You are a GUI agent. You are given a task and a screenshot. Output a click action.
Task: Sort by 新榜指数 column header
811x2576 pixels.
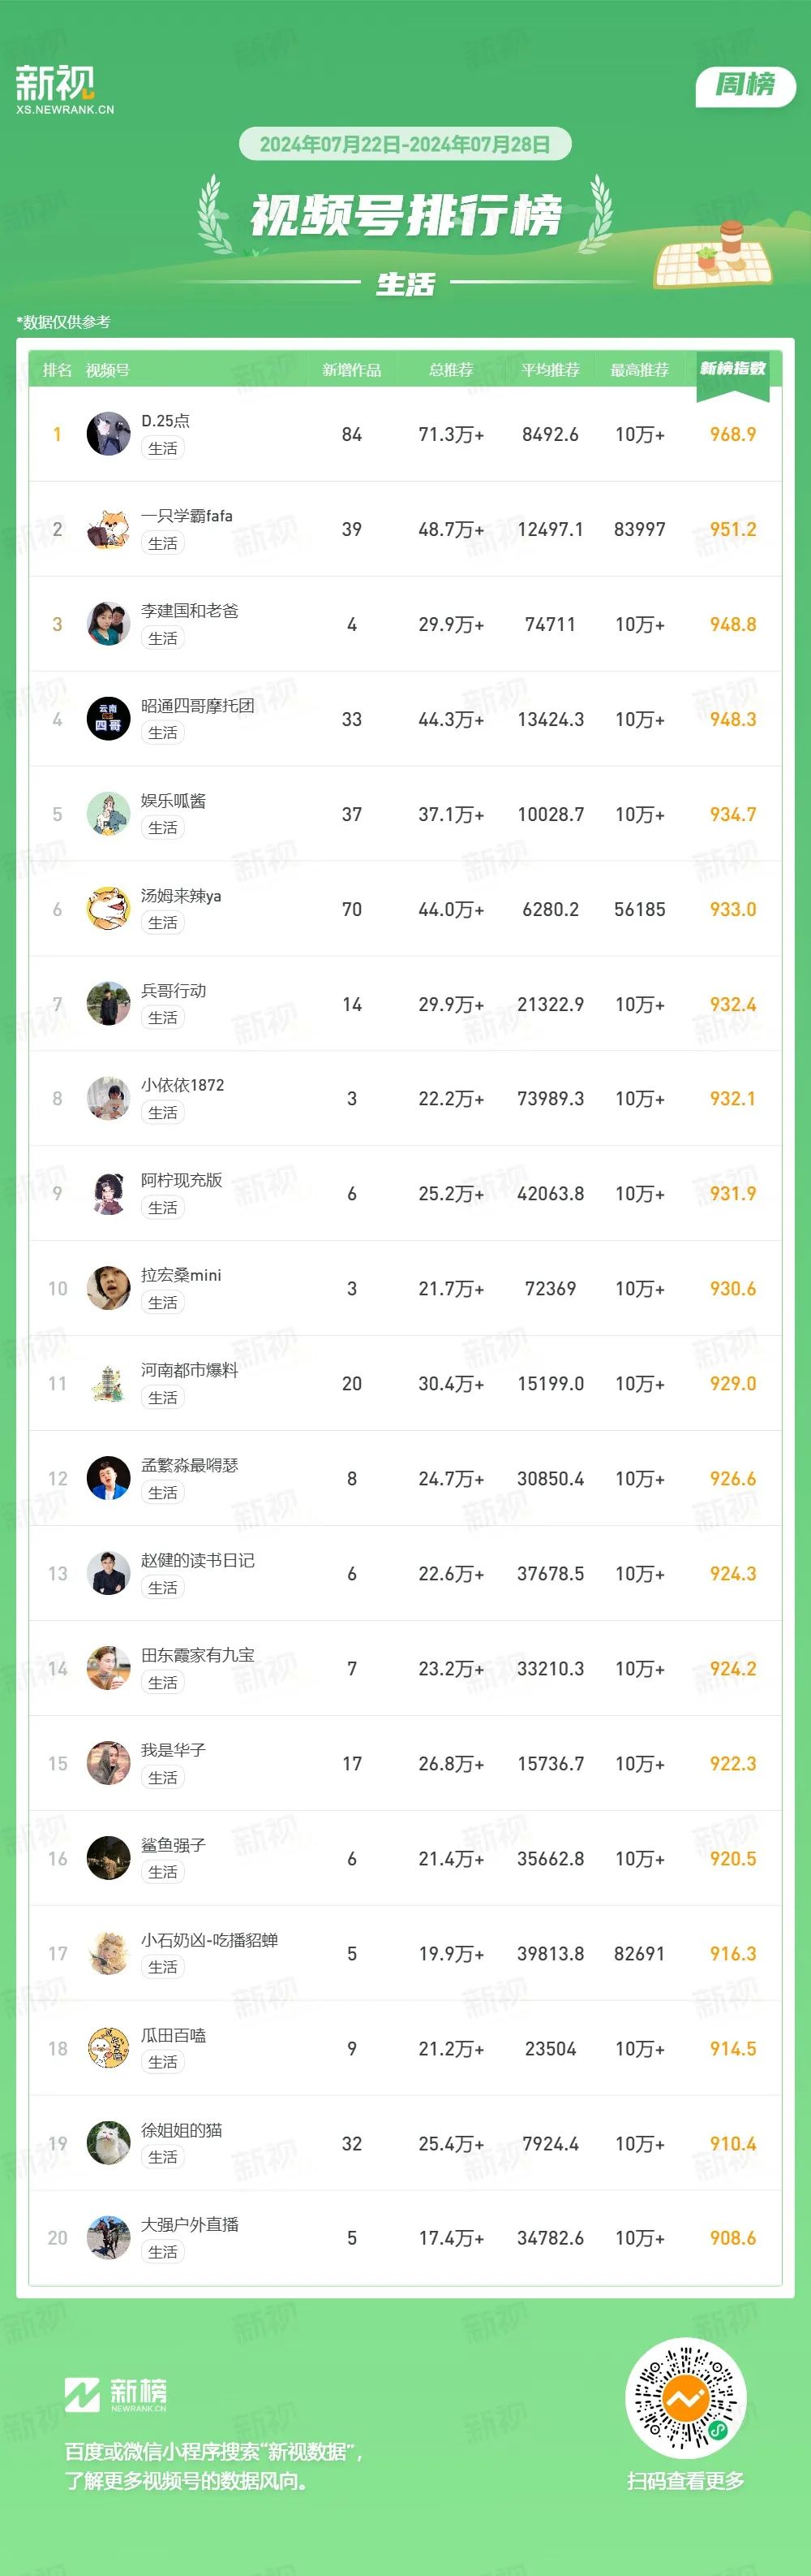(x=733, y=369)
